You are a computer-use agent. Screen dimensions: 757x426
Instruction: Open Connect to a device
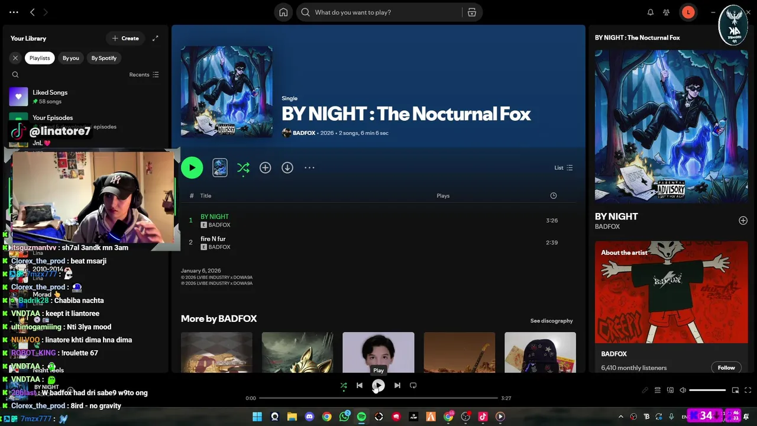coord(670,390)
